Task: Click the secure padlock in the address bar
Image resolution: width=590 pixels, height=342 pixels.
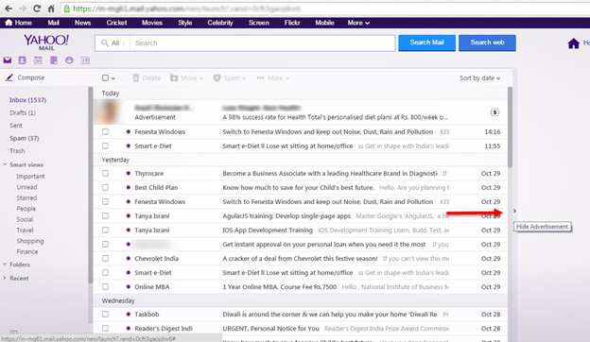Action: (67, 9)
